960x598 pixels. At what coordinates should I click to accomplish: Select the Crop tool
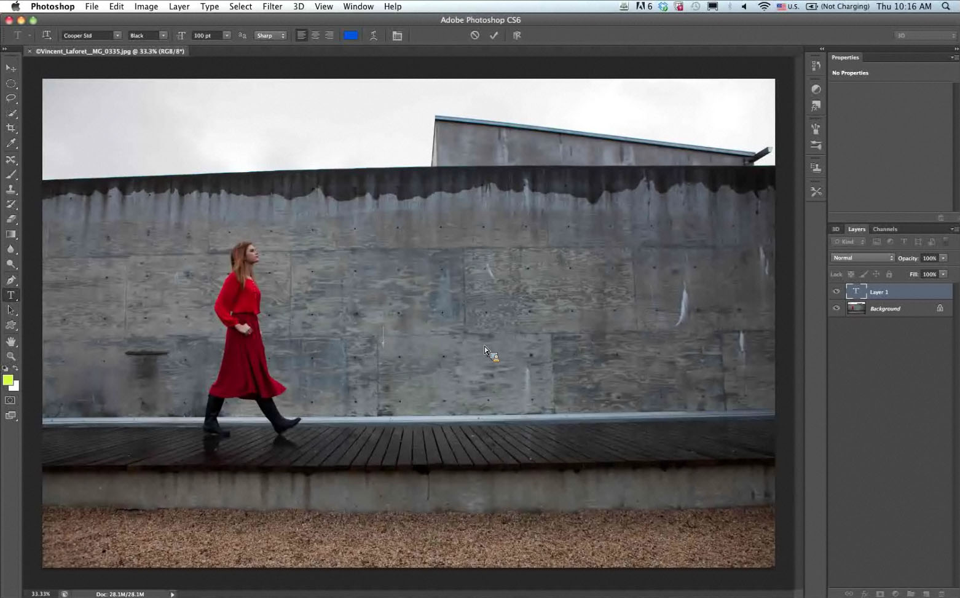pyautogui.click(x=11, y=128)
